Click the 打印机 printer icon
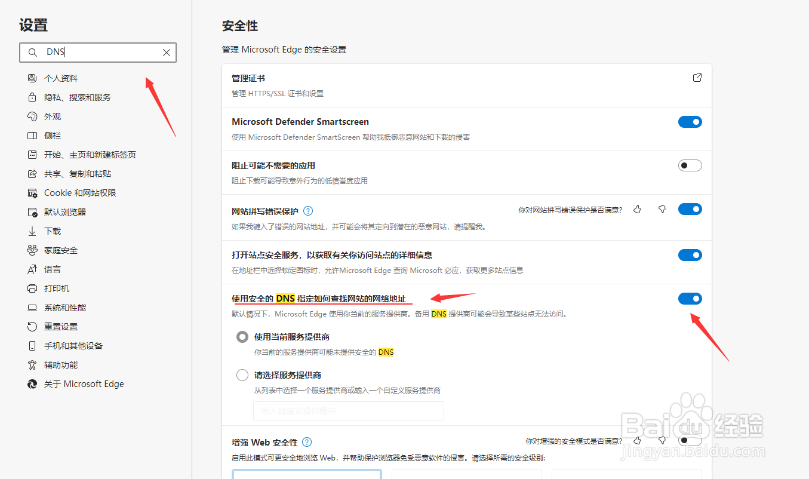Image resolution: width=809 pixels, height=479 pixels. point(32,288)
